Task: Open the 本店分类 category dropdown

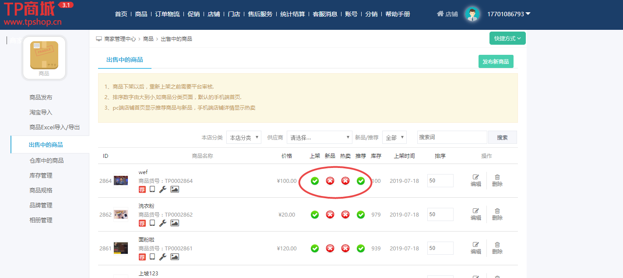Action: [x=244, y=137]
